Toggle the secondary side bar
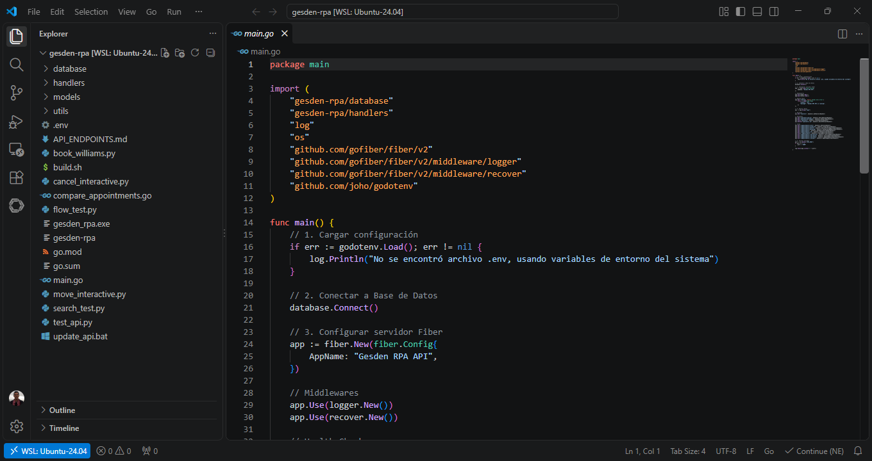This screenshot has width=872, height=461. coord(774,12)
